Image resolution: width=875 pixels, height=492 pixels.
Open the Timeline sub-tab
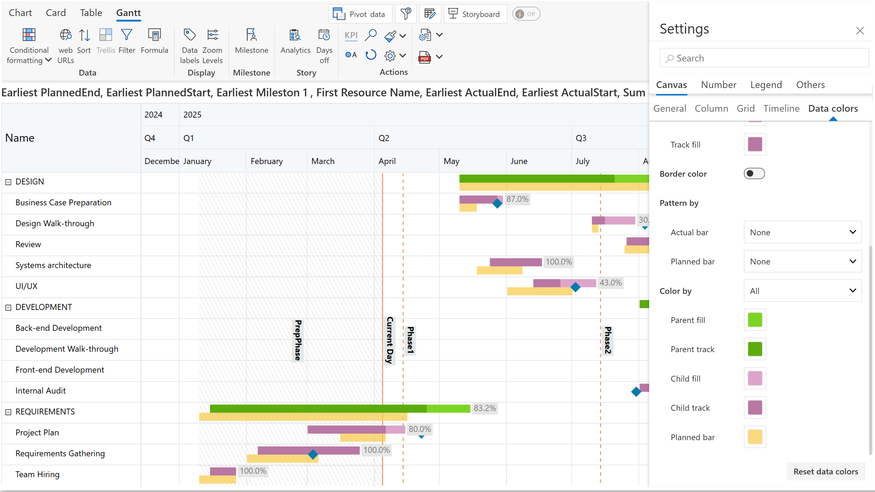pyautogui.click(x=781, y=108)
